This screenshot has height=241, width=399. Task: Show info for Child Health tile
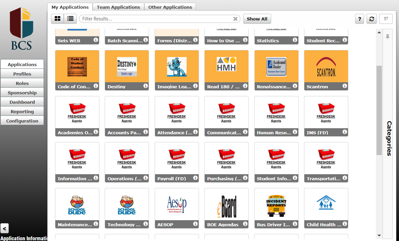coord(345,224)
